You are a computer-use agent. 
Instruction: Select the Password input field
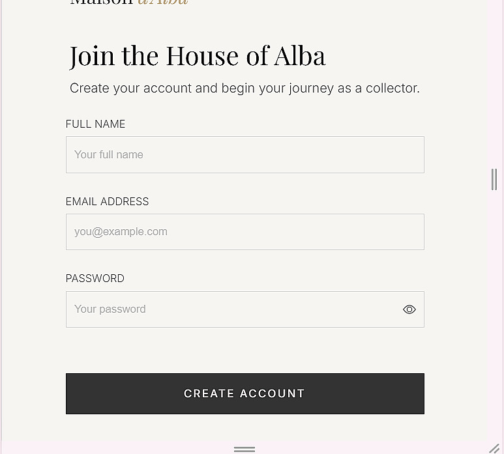[x=231, y=309]
